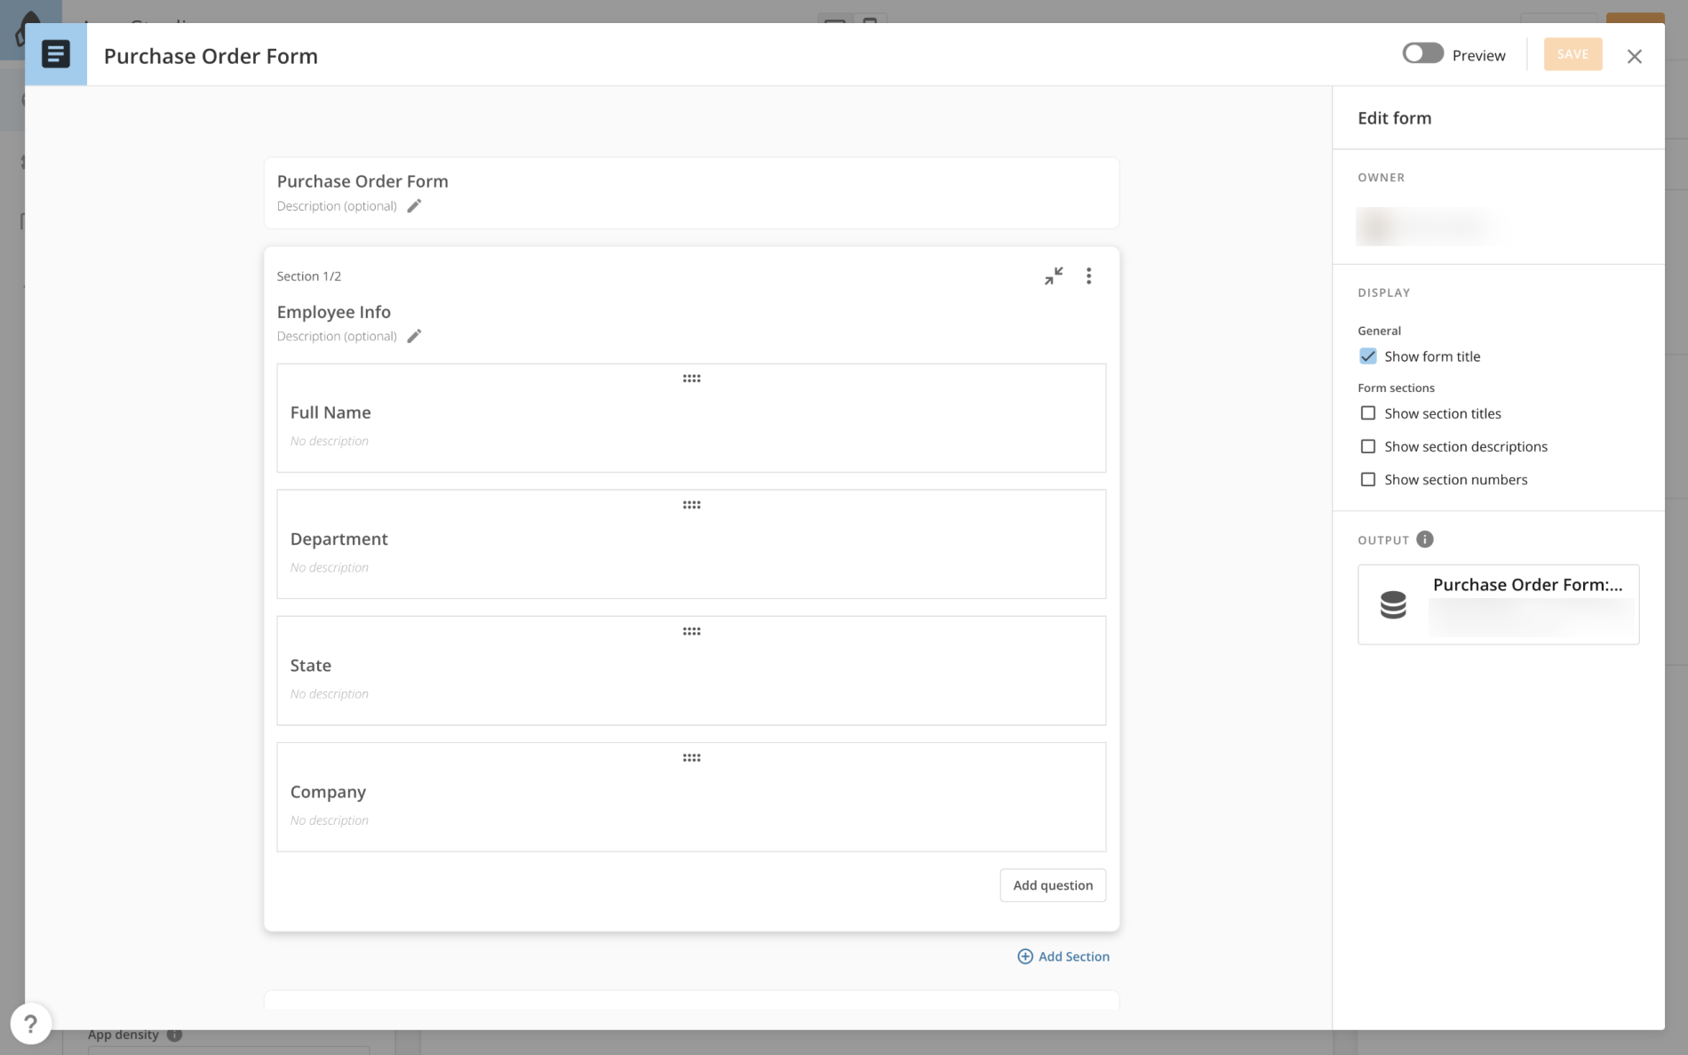Enable Show section numbers
1688x1055 pixels.
1368,479
